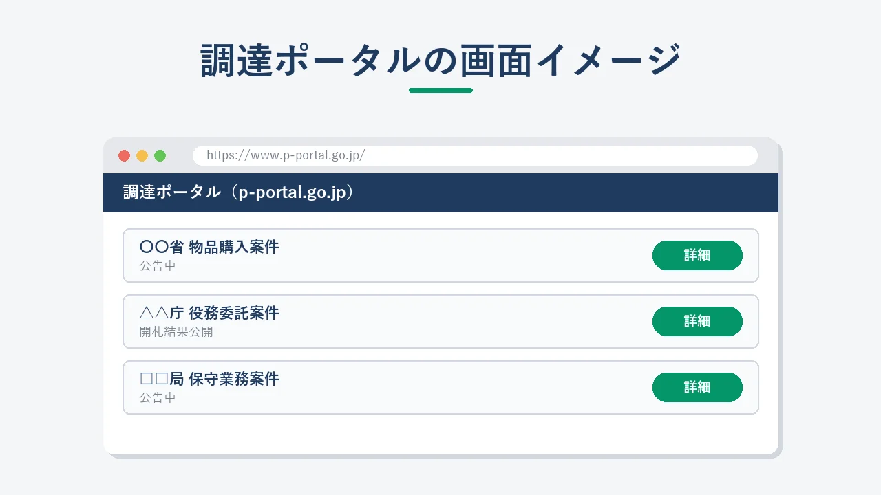The image size is (881, 495).
Task: Focus the p-portal.go.jp address bar
Action: pyautogui.click(x=475, y=155)
